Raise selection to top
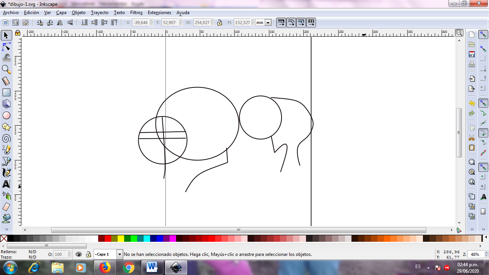The image size is (489, 275). (x=114, y=23)
